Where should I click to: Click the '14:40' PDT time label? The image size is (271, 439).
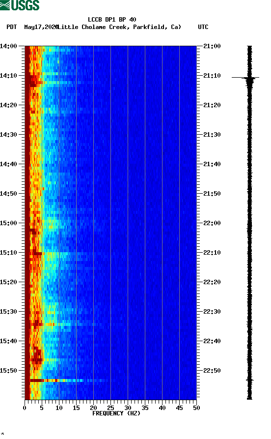pyautogui.click(x=8, y=164)
